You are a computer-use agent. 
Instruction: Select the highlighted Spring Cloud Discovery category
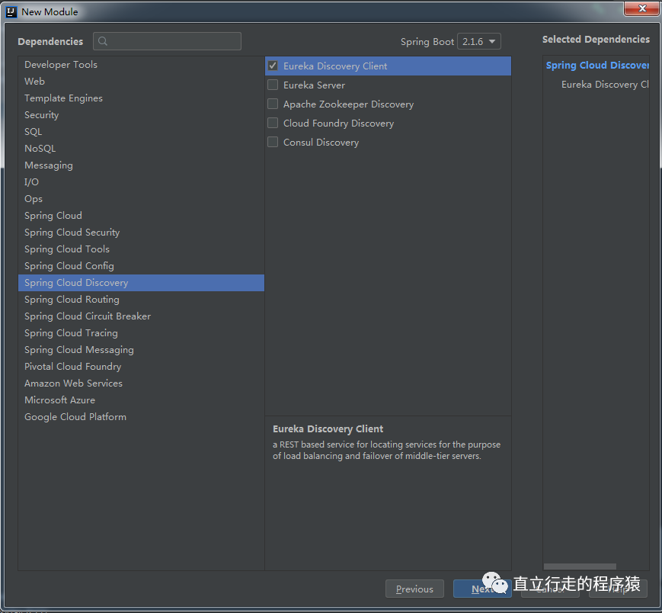[141, 283]
